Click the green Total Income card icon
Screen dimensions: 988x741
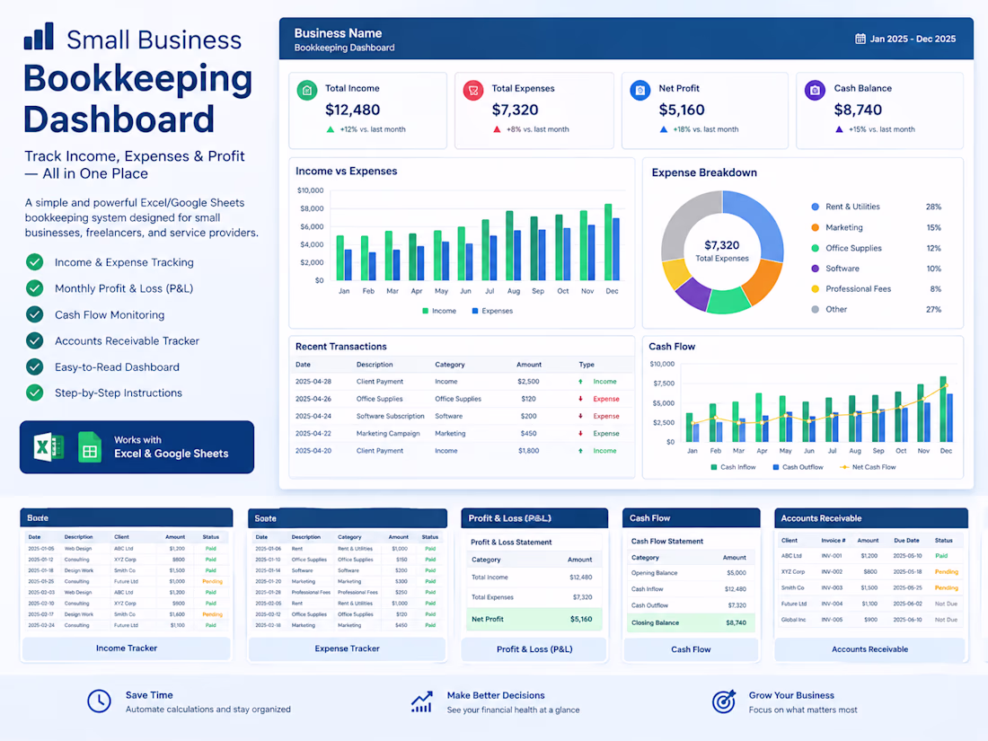[x=307, y=91]
